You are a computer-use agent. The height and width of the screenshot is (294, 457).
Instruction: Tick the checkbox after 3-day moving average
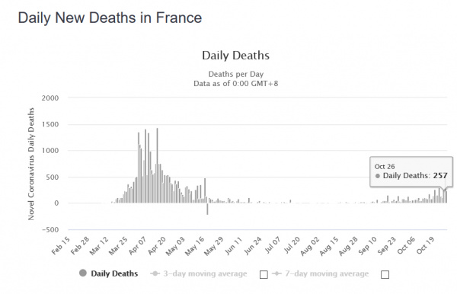pyautogui.click(x=264, y=274)
